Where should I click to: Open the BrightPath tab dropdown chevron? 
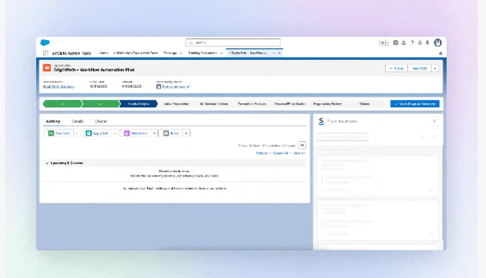point(274,53)
